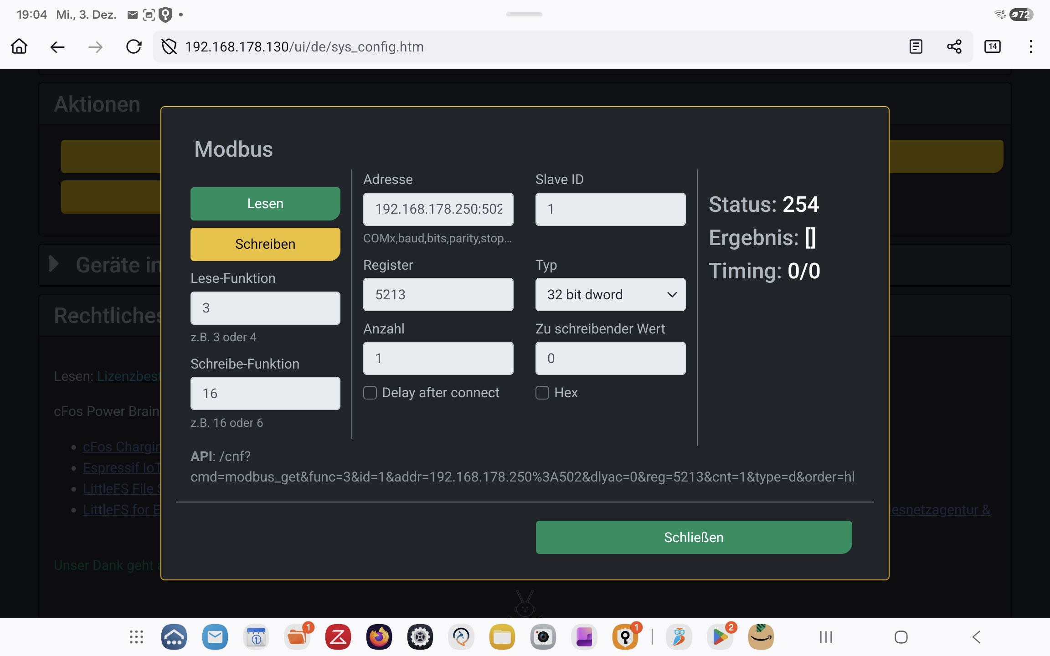The image size is (1050, 656).
Task: Open the Typ dropdown 32 bit dword
Action: tap(610, 295)
